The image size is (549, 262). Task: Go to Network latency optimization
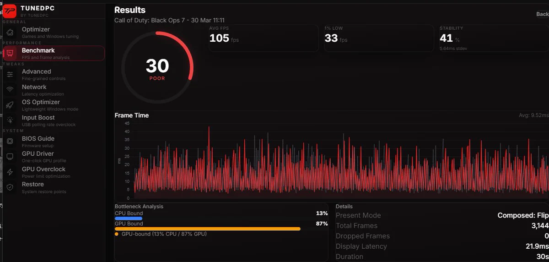[x=54, y=90]
